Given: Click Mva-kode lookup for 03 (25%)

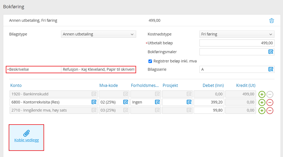Looking at the screenshot, I should (x=125, y=110).
